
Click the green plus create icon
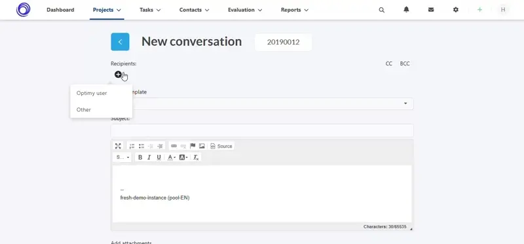tap(480, 10)
